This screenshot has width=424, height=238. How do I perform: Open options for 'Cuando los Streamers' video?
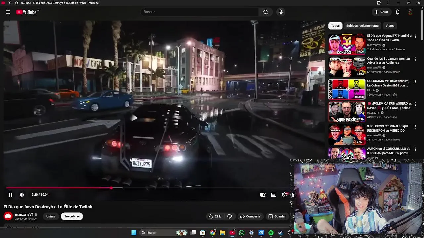[x=415, y=59]
